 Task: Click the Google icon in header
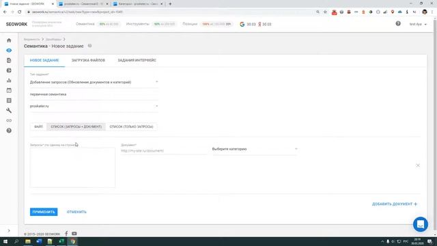click(242, 25)
